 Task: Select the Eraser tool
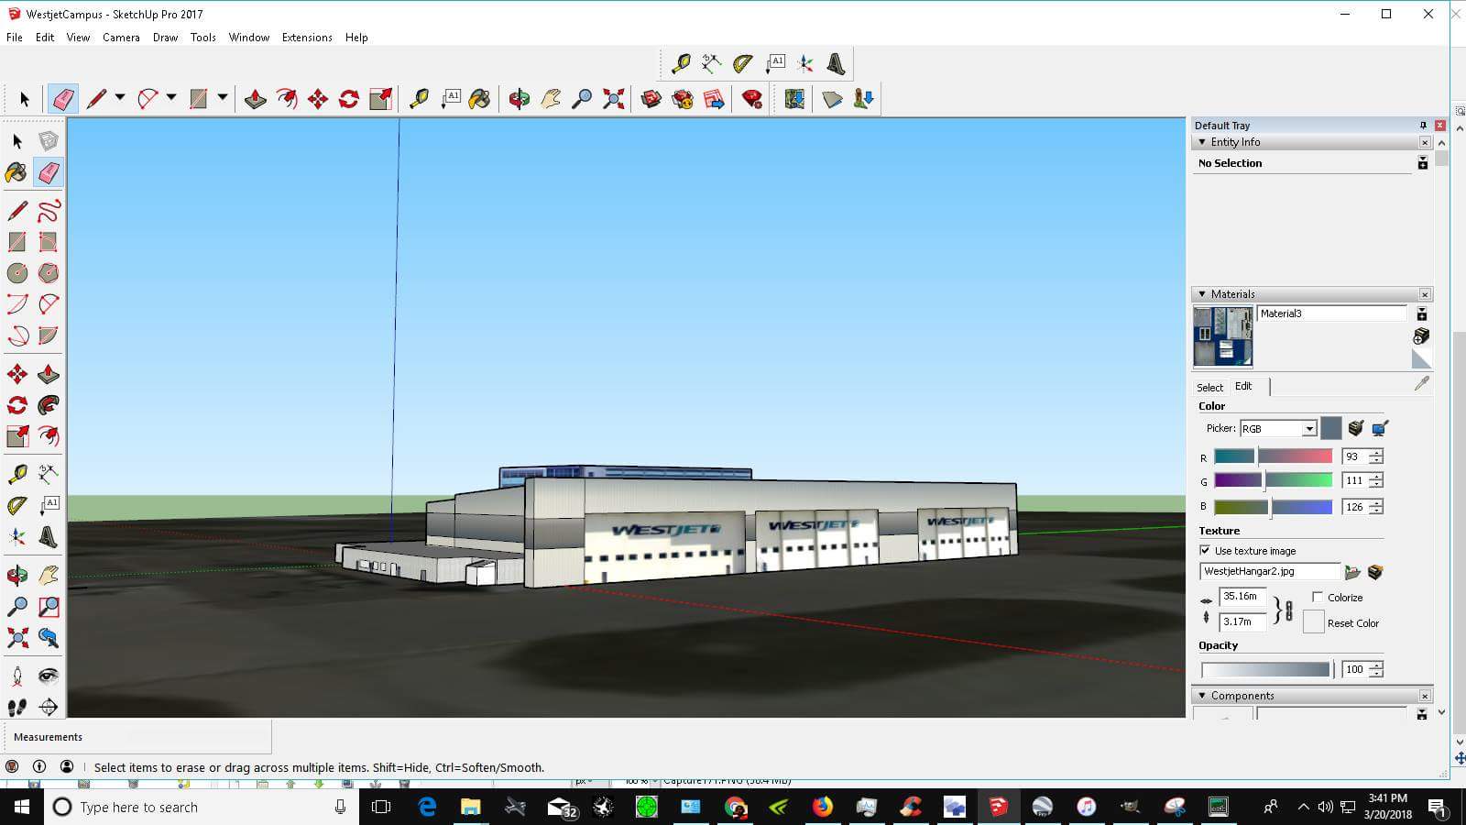[62, 99]
